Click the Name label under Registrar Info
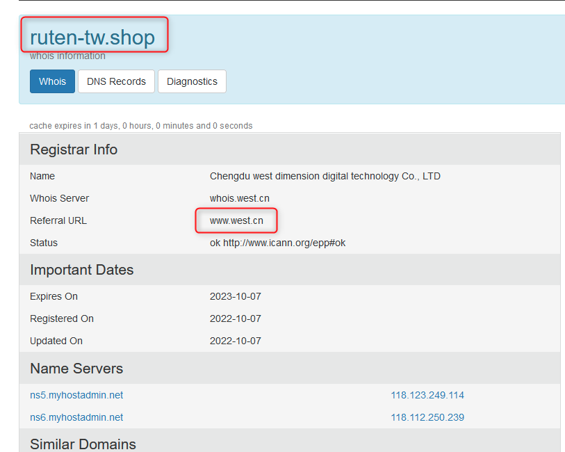Screen dimensions: 565x452 coord(42,176)
